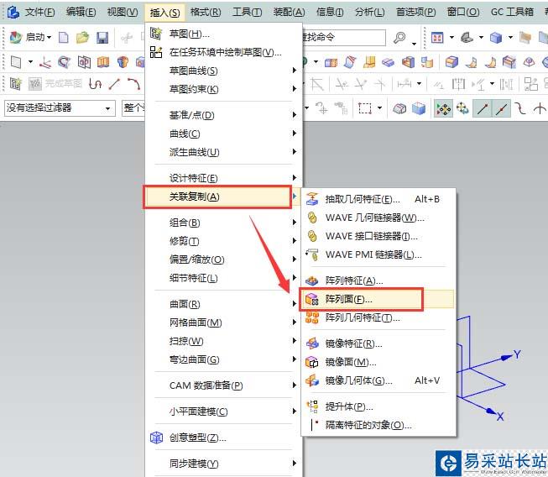Click the 创意塑型 cube icon

[x=156, y=438]
